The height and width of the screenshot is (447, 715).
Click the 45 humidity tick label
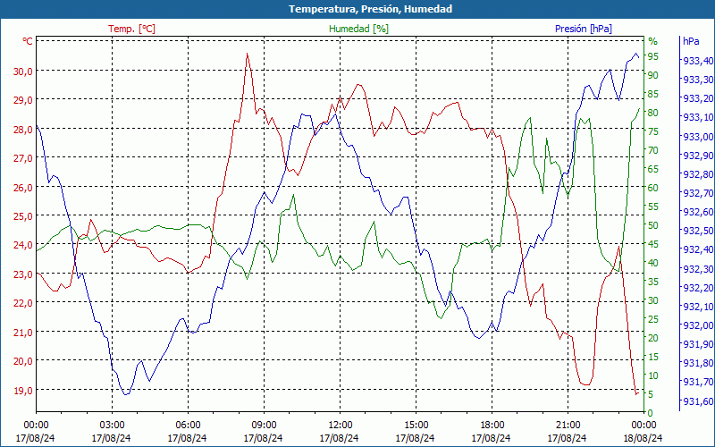point(653,244)
